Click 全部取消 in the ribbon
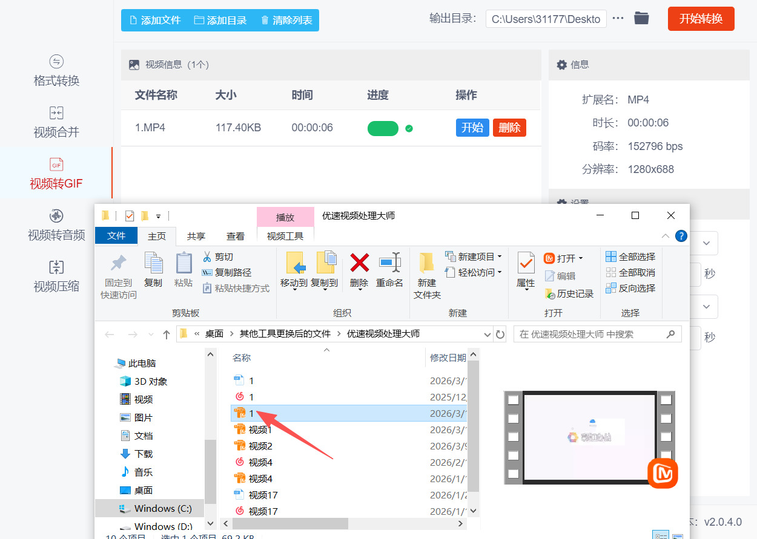Image resolution: width=757 pixels, height=539 pixels. 630,273
